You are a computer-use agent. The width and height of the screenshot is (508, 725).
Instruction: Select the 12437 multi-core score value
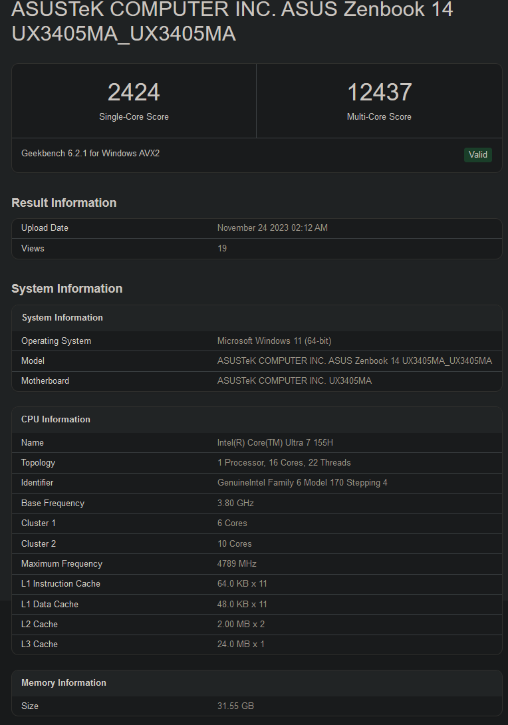(x=379, y=92)
